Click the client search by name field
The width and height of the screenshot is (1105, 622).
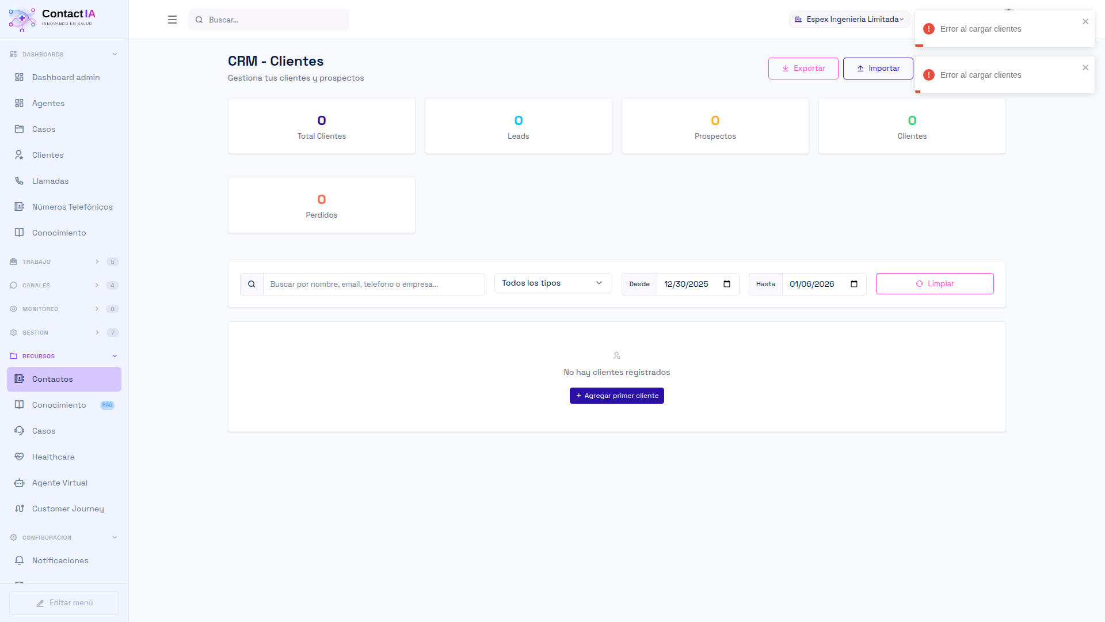[x=374, y=284]
